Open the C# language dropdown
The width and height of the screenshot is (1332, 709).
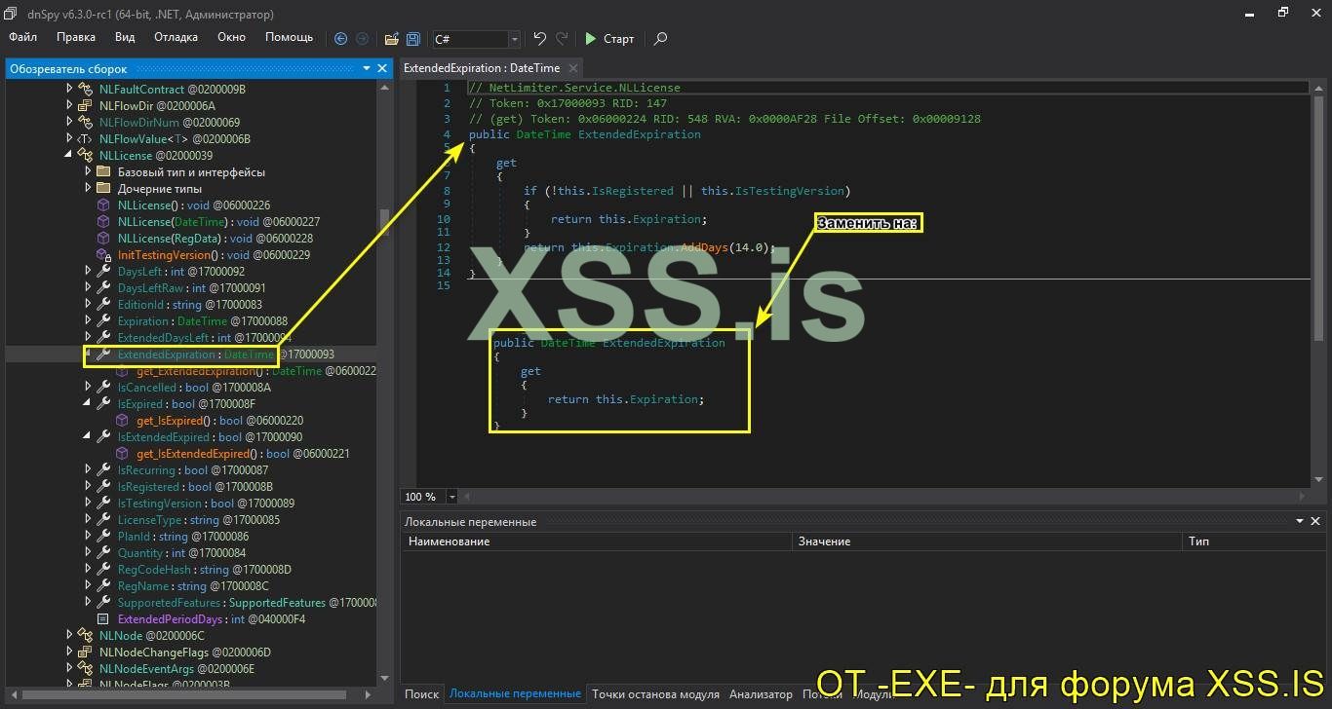(514, 39)
